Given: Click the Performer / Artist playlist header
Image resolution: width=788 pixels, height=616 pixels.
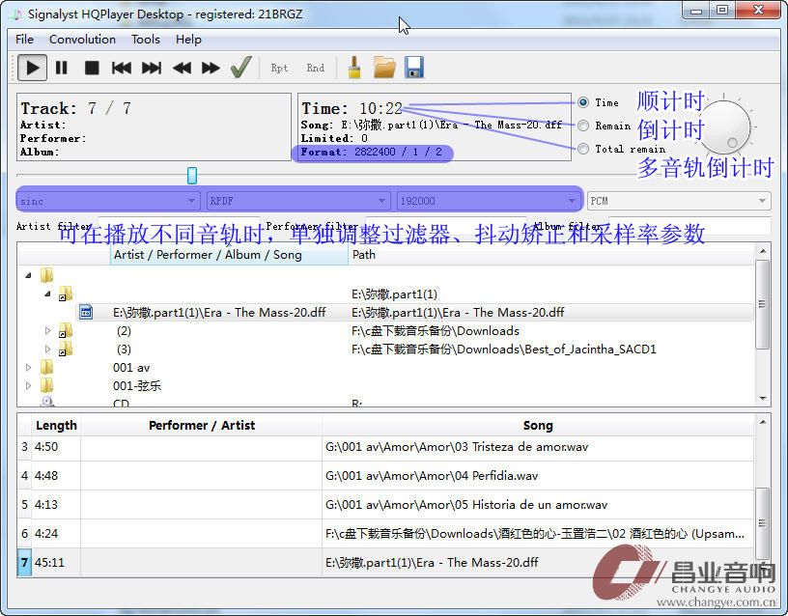Looking at the screenshot, I should tap(202, 426).
